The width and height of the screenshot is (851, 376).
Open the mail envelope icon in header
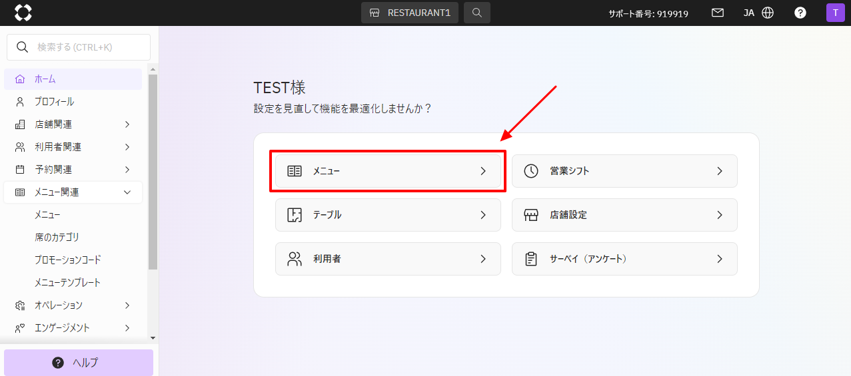[x=718, y=13]
